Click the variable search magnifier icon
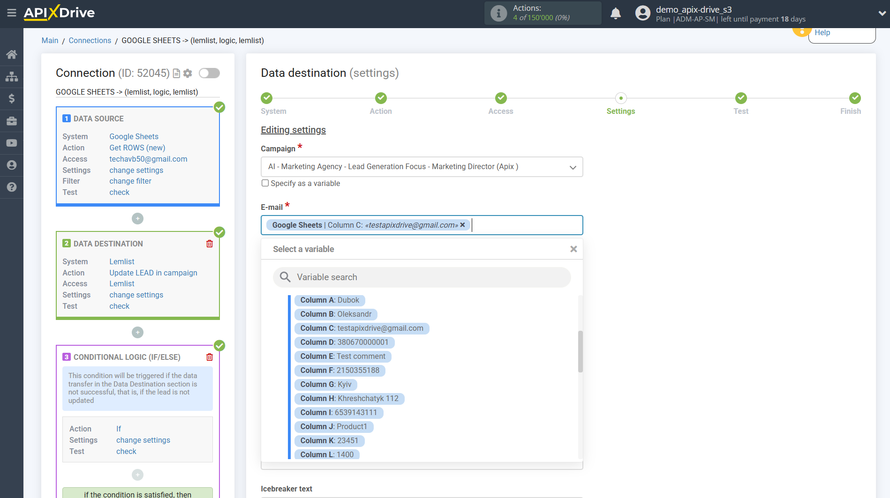The image size is (890, 498). (285, 277)
